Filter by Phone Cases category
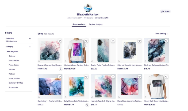188x111 pixels. pos(14,65)
